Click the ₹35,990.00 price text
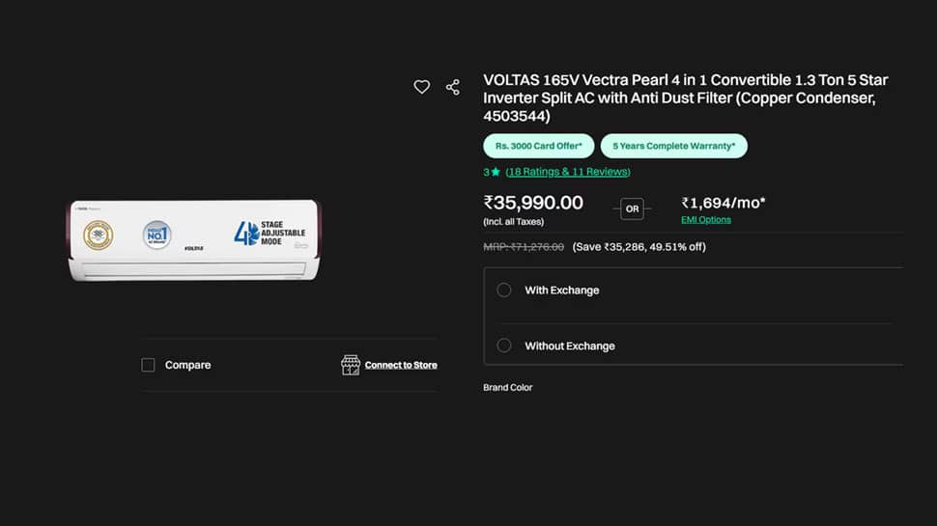Image resolution: width=937 pixels, height=526 pixels. tap(533, 203)
